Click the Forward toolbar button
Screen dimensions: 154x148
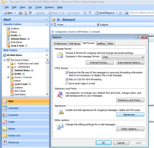[74, 13]
